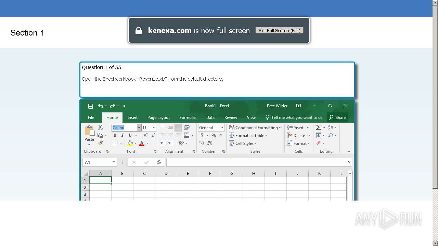Switch to the Review tab

coord(231,118)
